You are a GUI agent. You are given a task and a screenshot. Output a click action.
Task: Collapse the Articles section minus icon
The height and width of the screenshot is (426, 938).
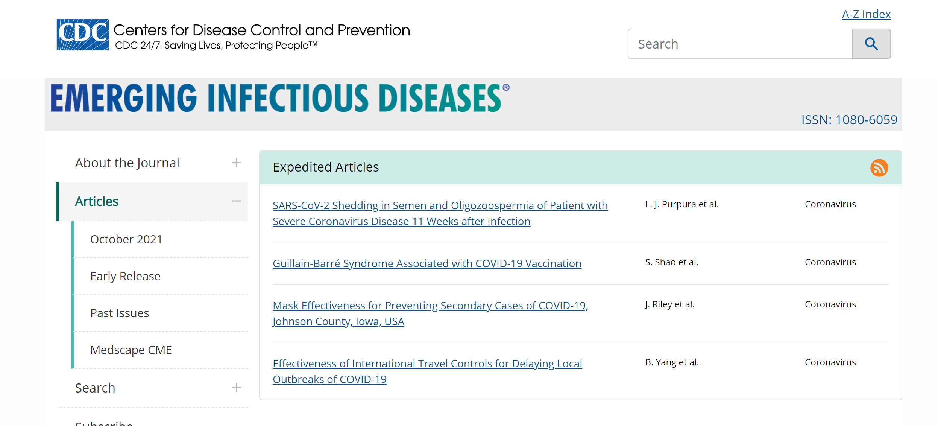pyautogui.click(x=236, y=201)
